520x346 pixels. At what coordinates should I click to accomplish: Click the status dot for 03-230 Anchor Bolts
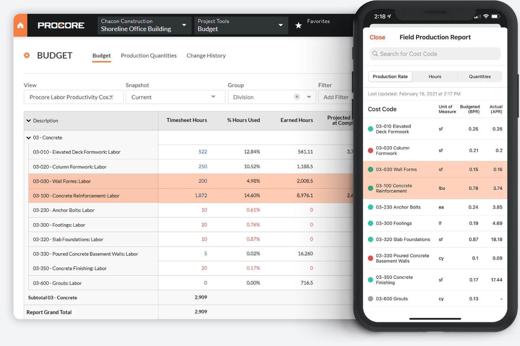click(370, 207)
